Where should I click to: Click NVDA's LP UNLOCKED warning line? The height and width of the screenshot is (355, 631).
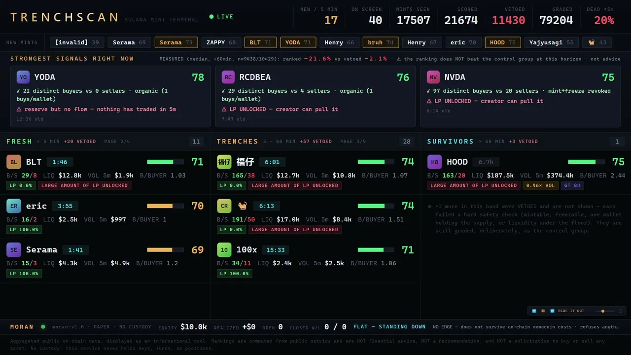(485, 101)
